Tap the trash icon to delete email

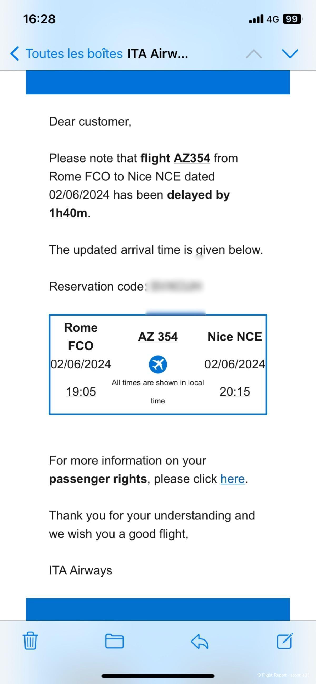coord(30,641)
